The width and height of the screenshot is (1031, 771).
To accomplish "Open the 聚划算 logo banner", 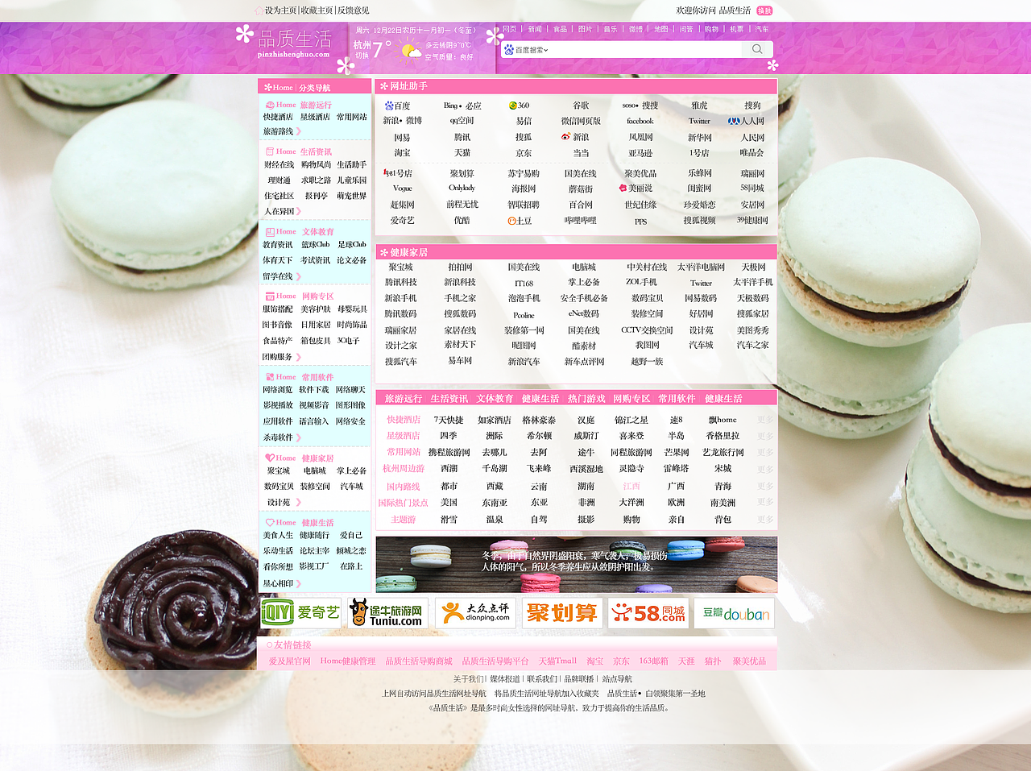I will pyautogui.click(x=561, y=613).
